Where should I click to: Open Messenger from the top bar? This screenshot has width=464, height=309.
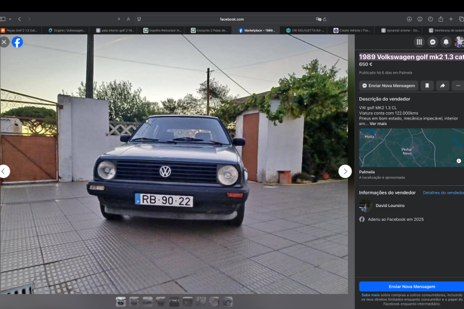(x=433, y=42)
